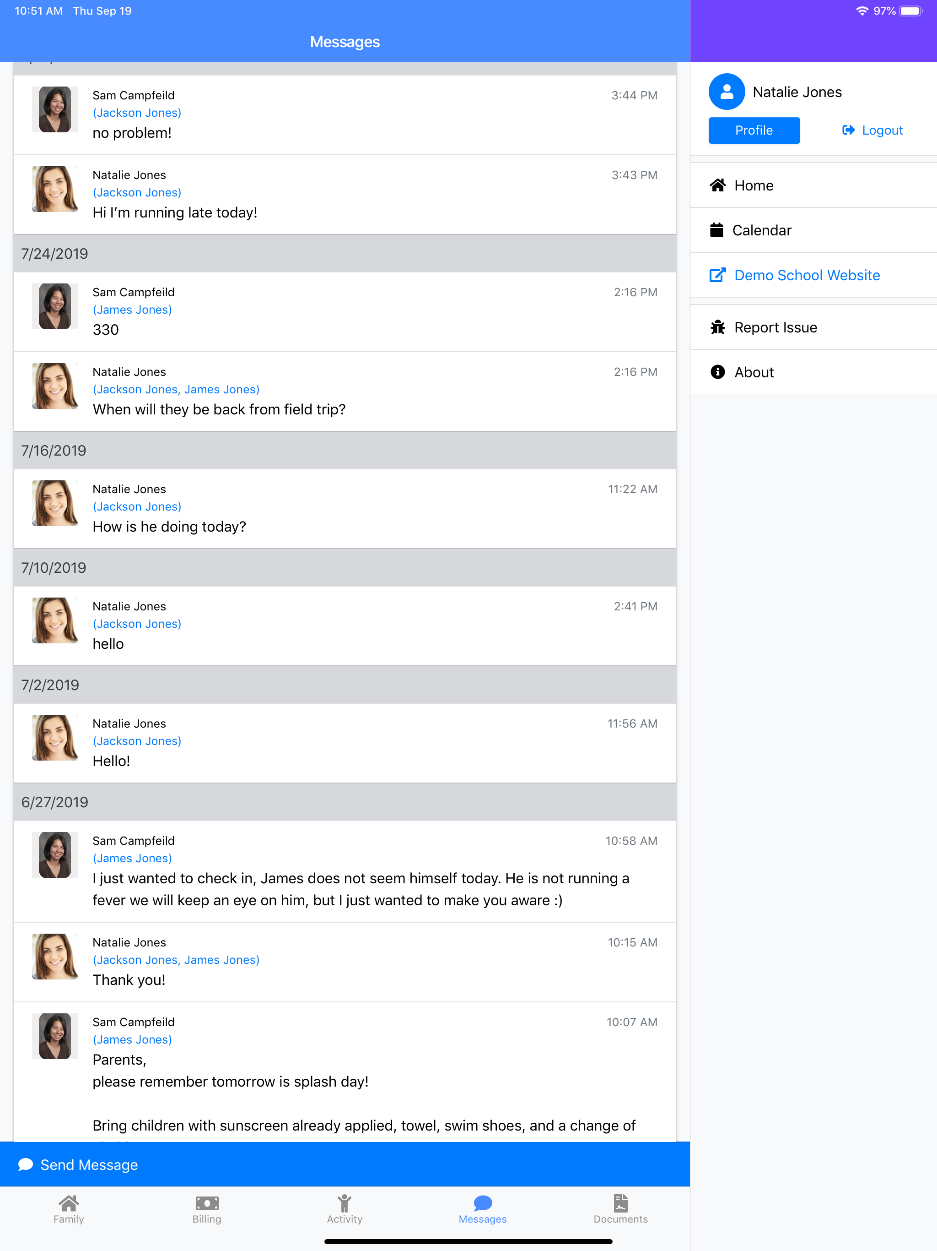Tap the Billing tab label
937x1251 pixels.
point(207,1219)
